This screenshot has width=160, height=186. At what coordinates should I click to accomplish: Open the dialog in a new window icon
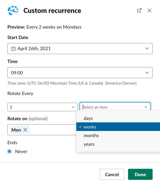pos(139,10)
